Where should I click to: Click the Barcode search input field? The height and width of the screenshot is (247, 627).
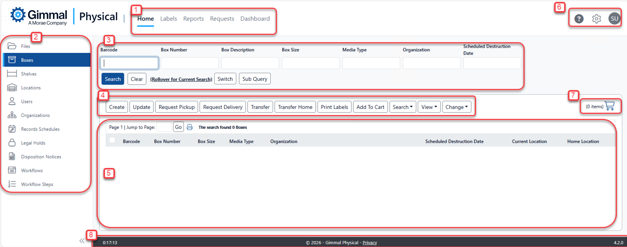[x=129, y=63]
